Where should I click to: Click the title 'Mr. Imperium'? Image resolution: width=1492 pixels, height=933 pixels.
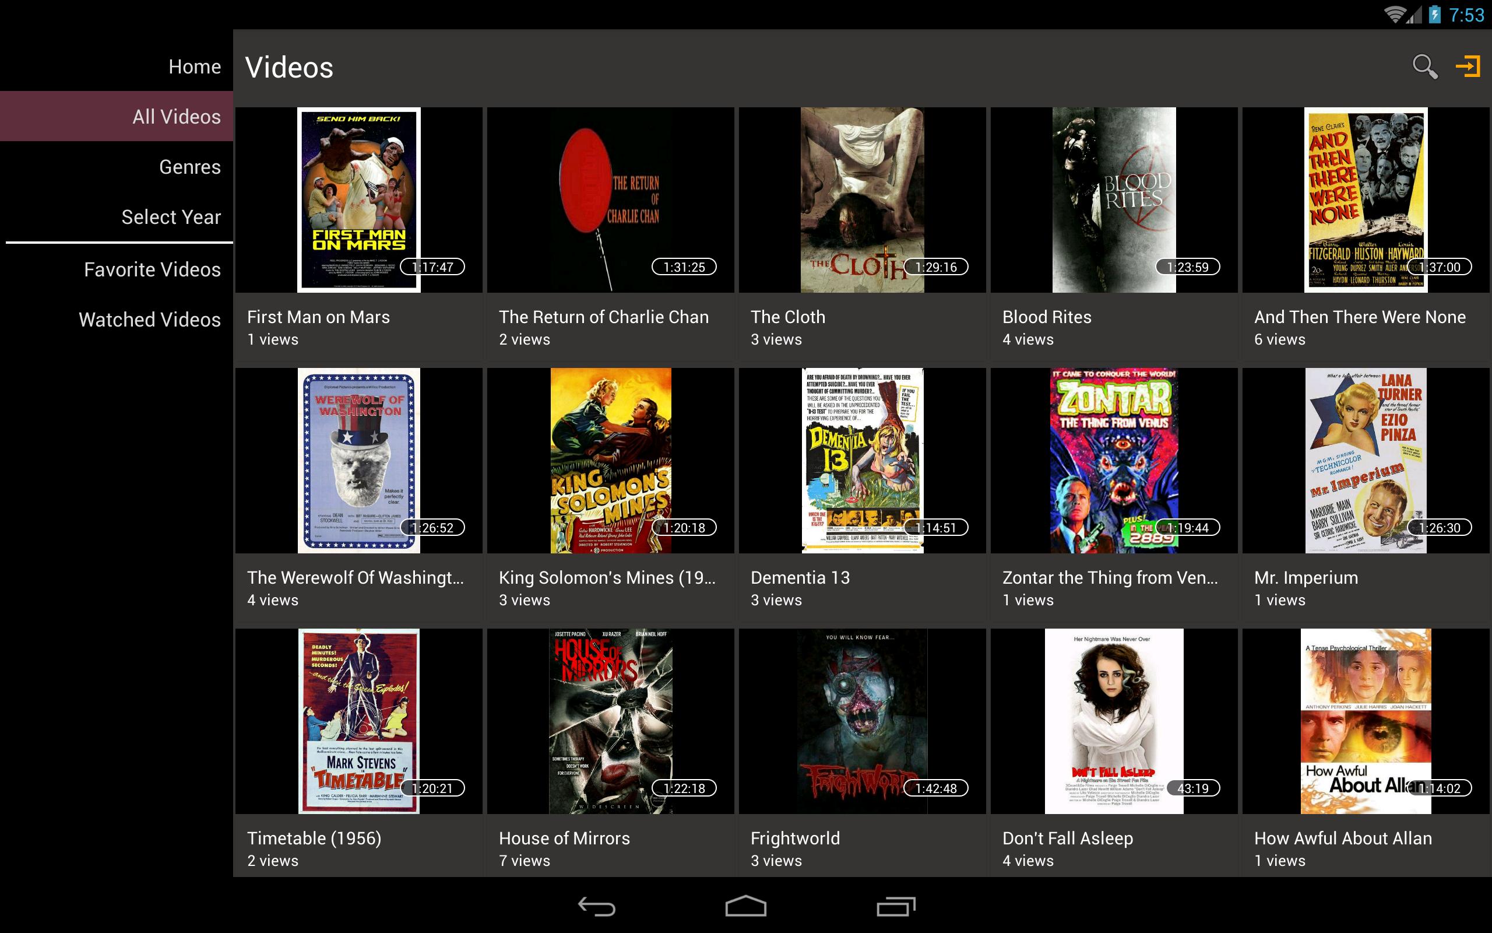(1306, 577)
